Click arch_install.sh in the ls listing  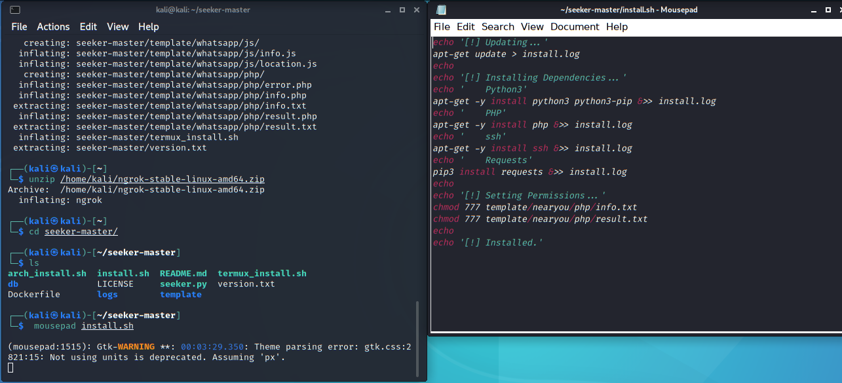click(x=47, y=273)
